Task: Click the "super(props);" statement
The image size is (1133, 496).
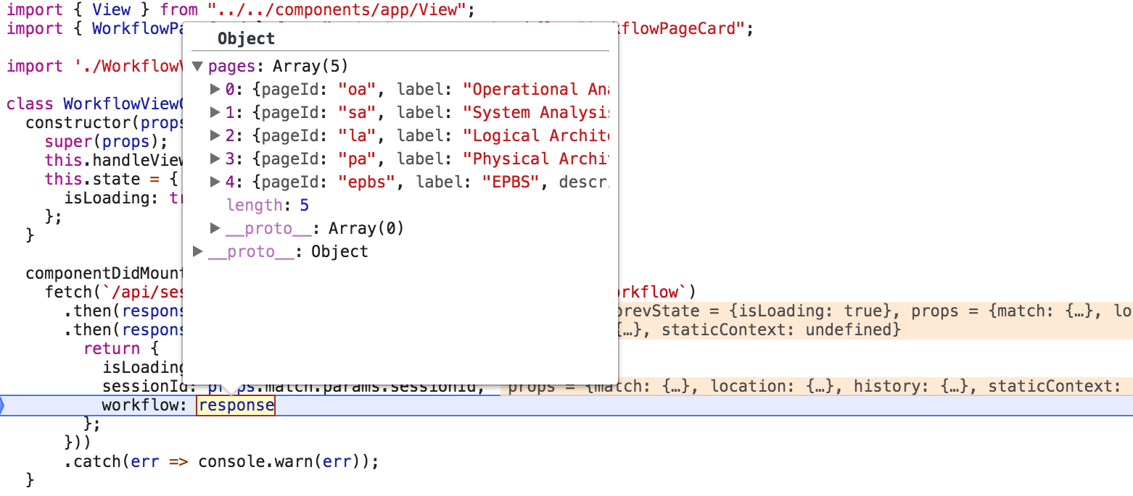Action: (x=106, y=141)
